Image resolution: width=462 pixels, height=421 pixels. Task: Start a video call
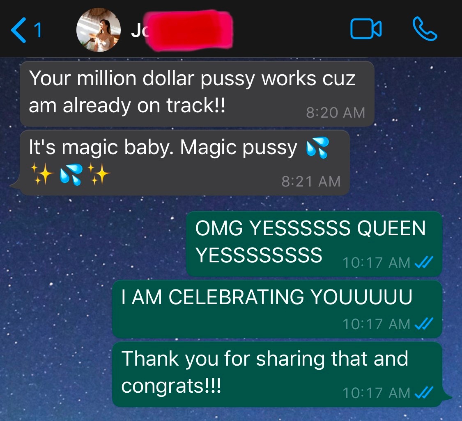coord(366,29)
